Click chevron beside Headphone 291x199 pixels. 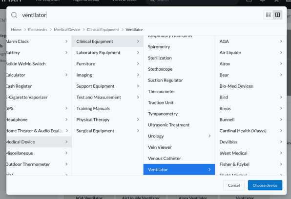66,119
